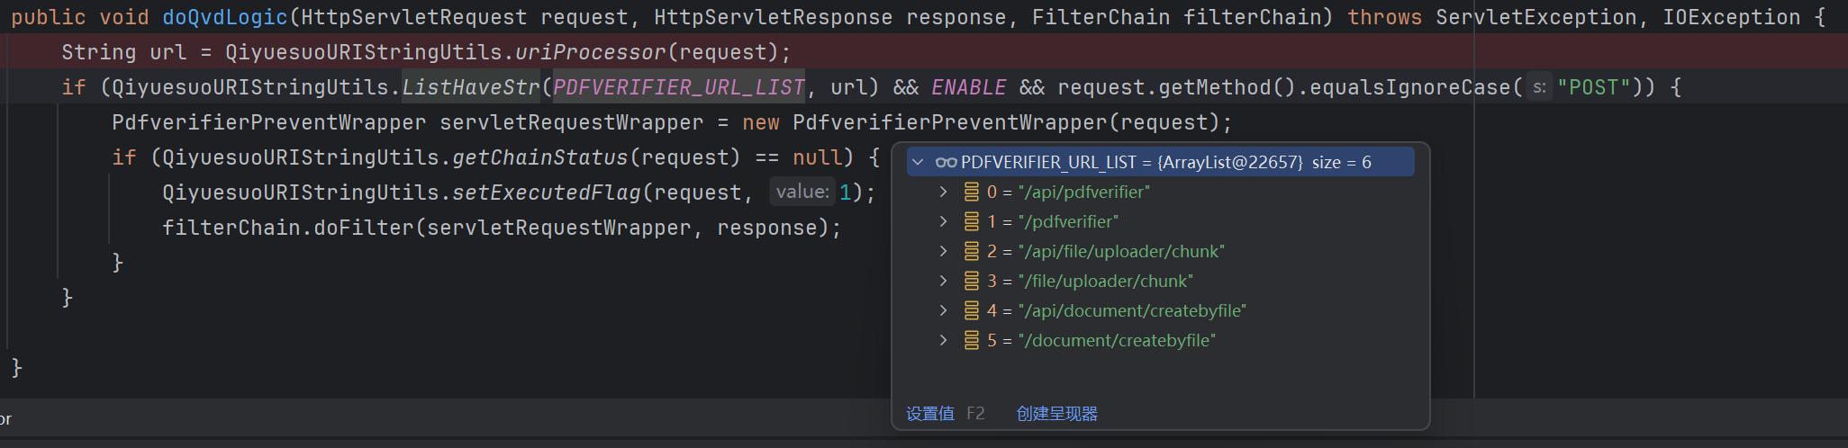Viewport: 1848px width, 448px height.
Task: Click the element icon for index 5
Action: pyautogui.click(x=971, y=340)
